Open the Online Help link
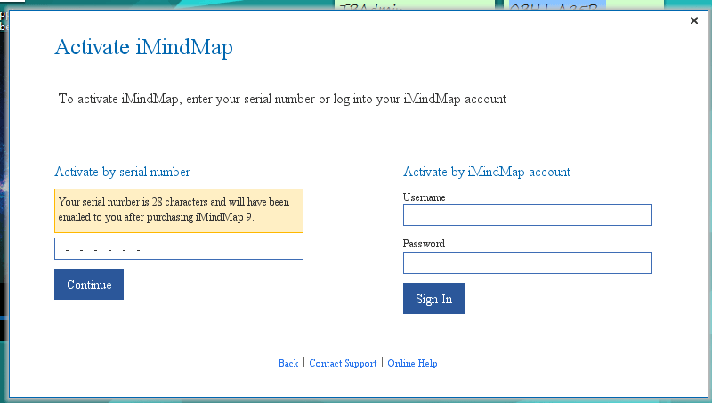This screenshot has width=712, height=403. click(412, 363)
